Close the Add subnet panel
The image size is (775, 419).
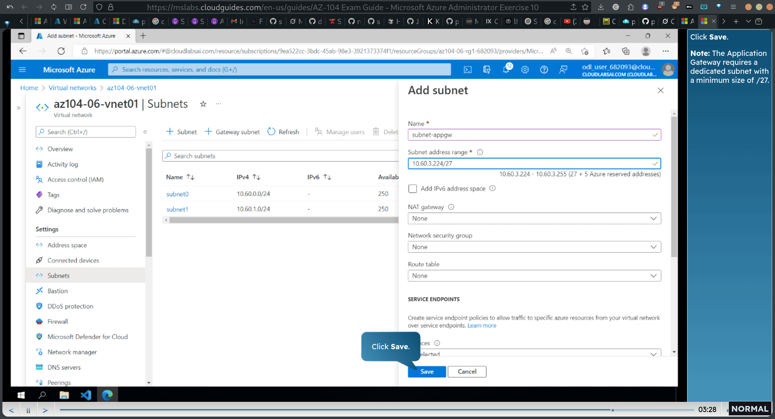[660, 91]
